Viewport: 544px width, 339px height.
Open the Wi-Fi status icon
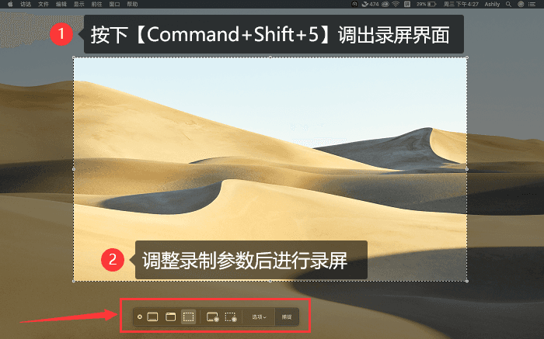tap(396, 4)
